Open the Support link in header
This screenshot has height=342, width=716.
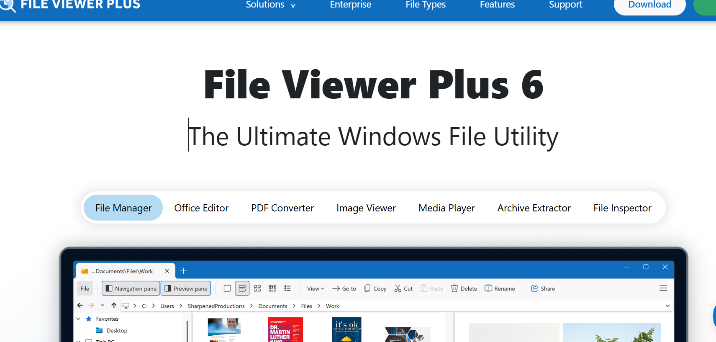coord(565,5)
